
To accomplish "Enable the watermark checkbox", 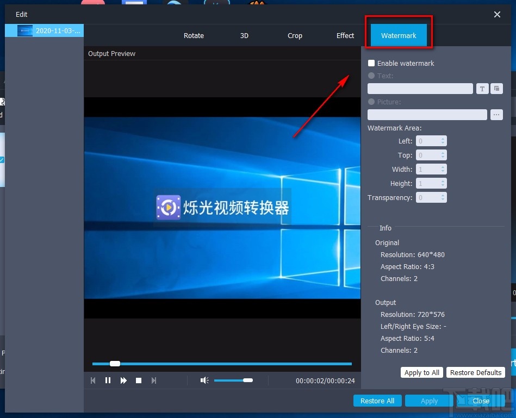I will tap(371, 63).
